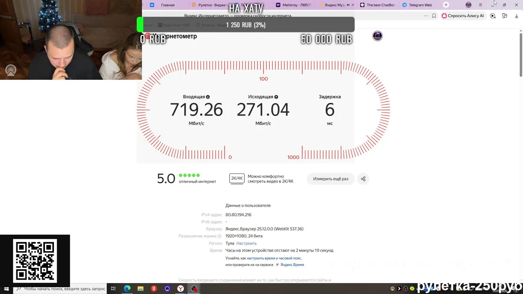
Task: Switch to the Mellstroy tab
Action: point(293,5)
